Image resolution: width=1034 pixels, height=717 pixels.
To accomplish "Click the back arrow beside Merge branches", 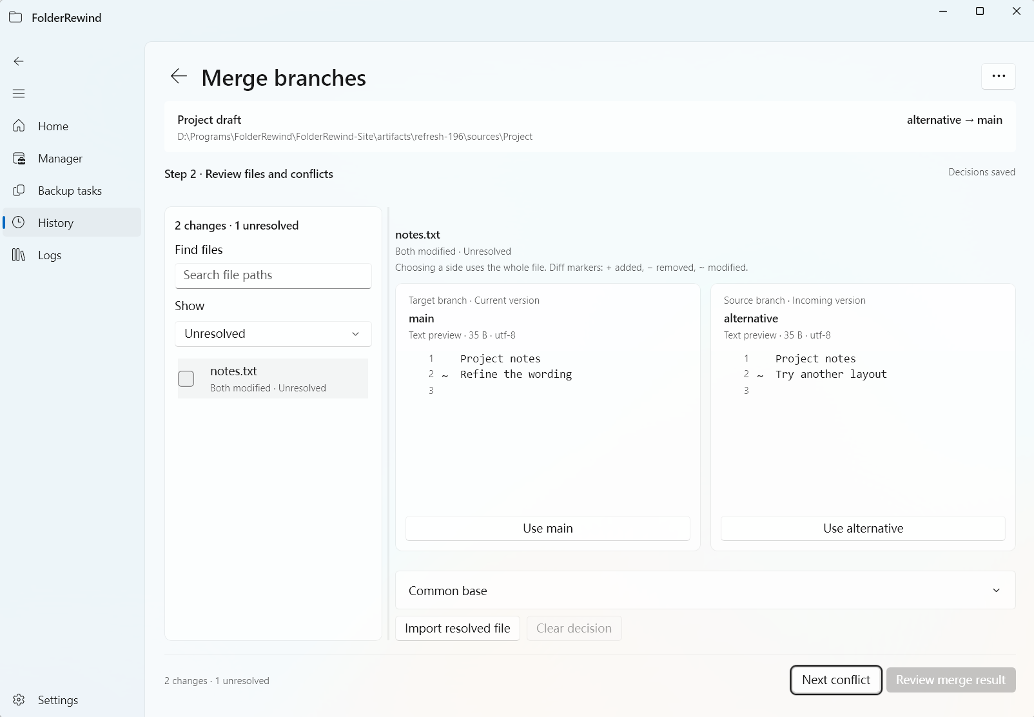I will click(179, 76).
